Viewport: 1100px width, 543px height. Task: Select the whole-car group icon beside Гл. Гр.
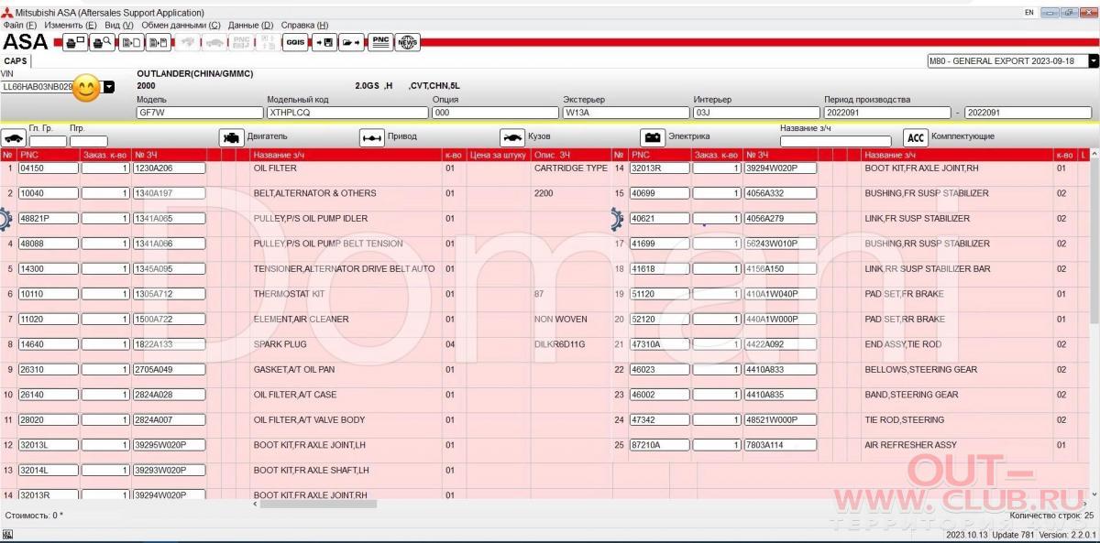tap(13, 137)
